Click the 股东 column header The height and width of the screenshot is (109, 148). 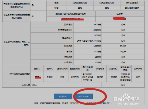tap(56, 3)
